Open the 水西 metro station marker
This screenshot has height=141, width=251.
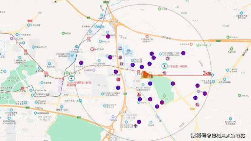[x=89, y=38]
